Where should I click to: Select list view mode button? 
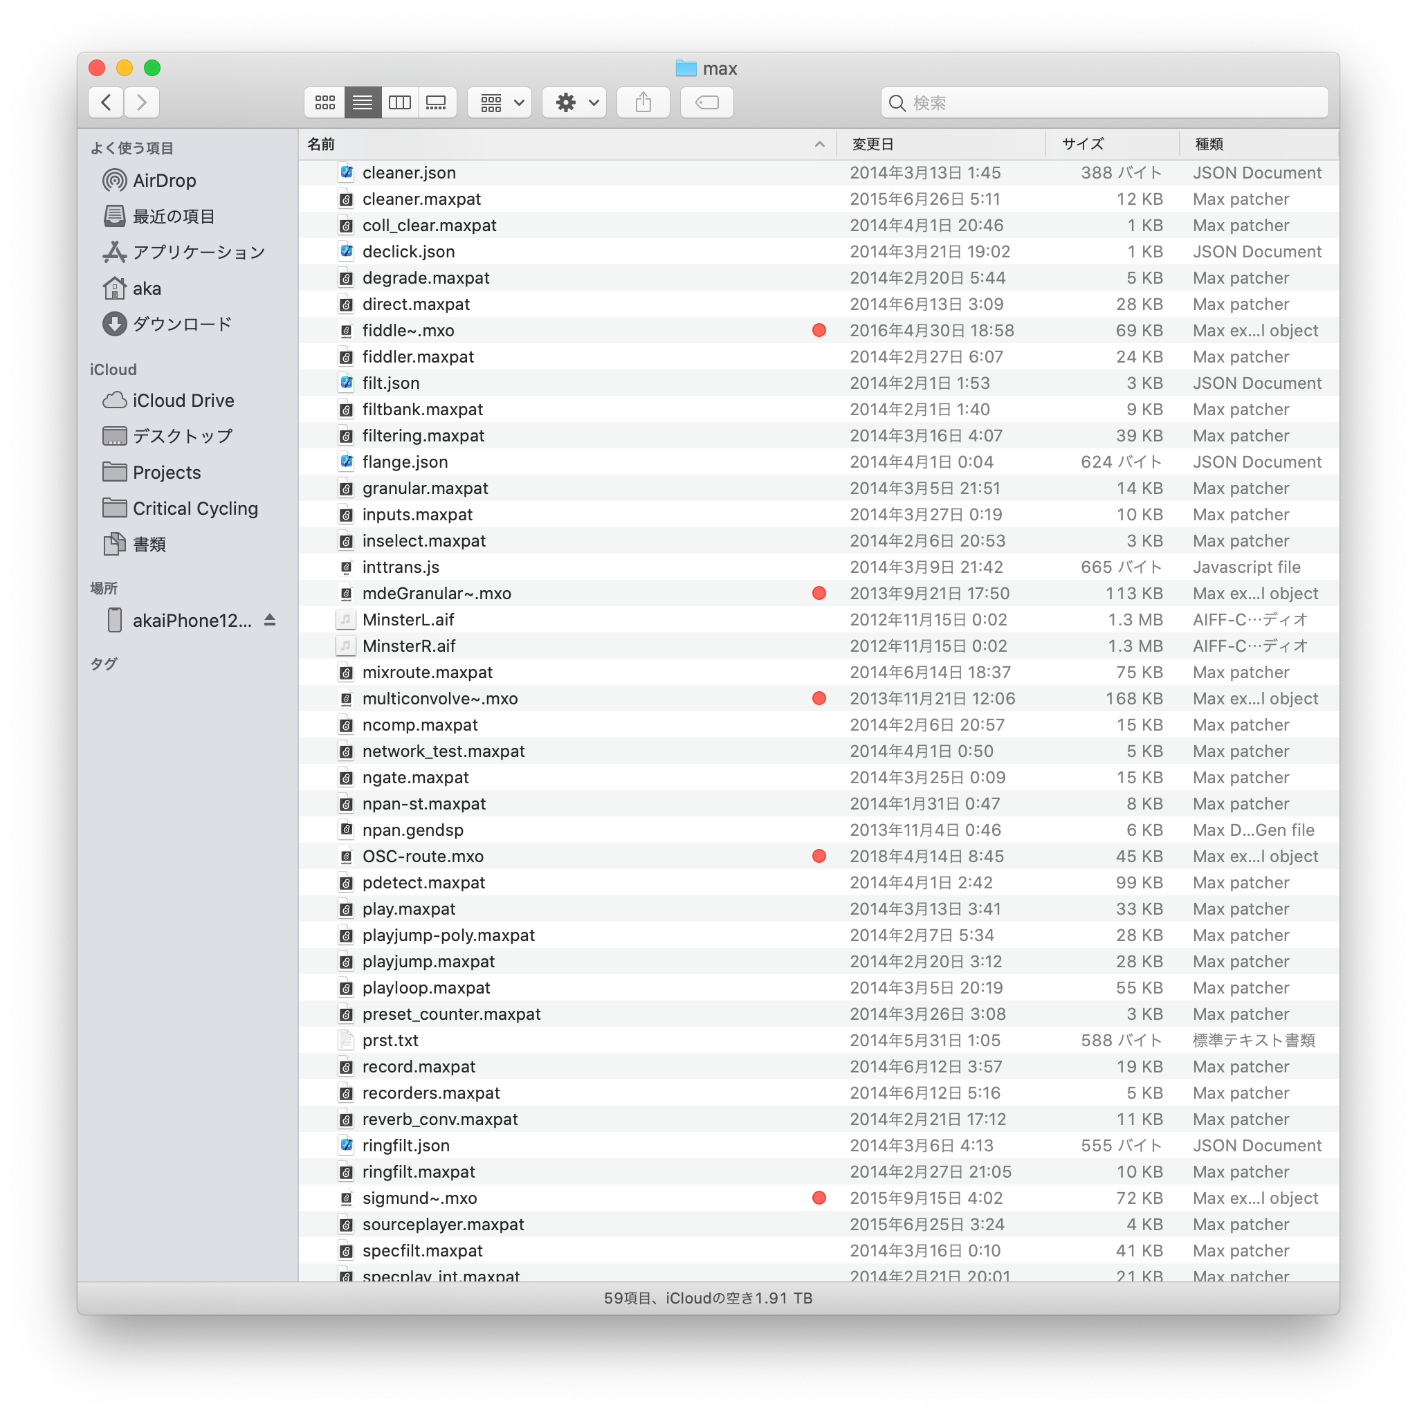coord(363,102)
